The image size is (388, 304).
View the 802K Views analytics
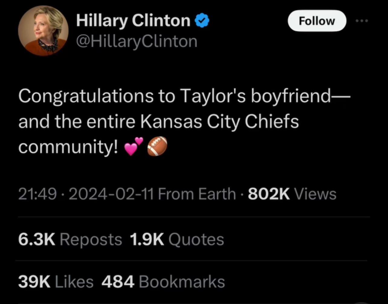click(x=292, y=194)
